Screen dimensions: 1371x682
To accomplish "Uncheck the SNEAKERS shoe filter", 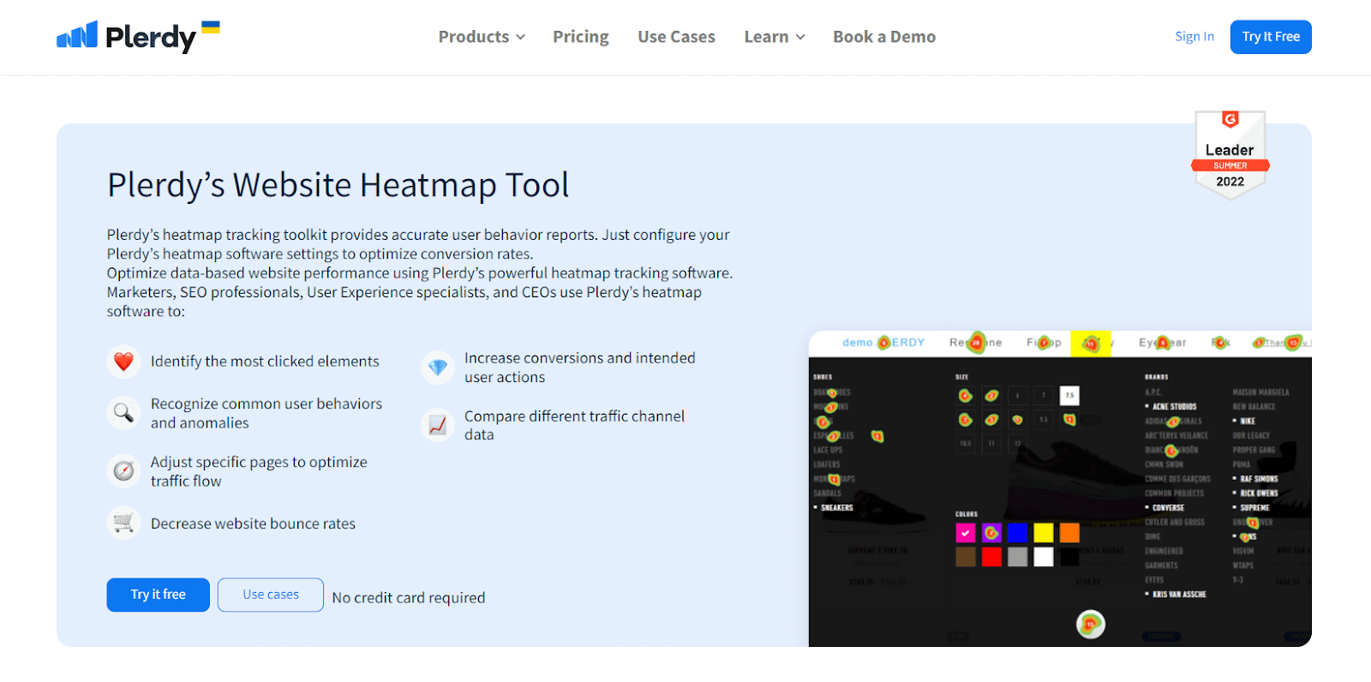I will click(833, 508).
